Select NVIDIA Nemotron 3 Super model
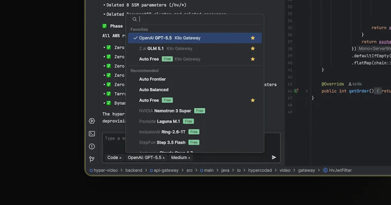Screen dimensions: 391x205 click(x=195, y=111)
